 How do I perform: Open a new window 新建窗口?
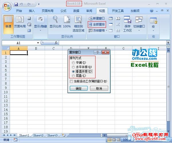97,18
